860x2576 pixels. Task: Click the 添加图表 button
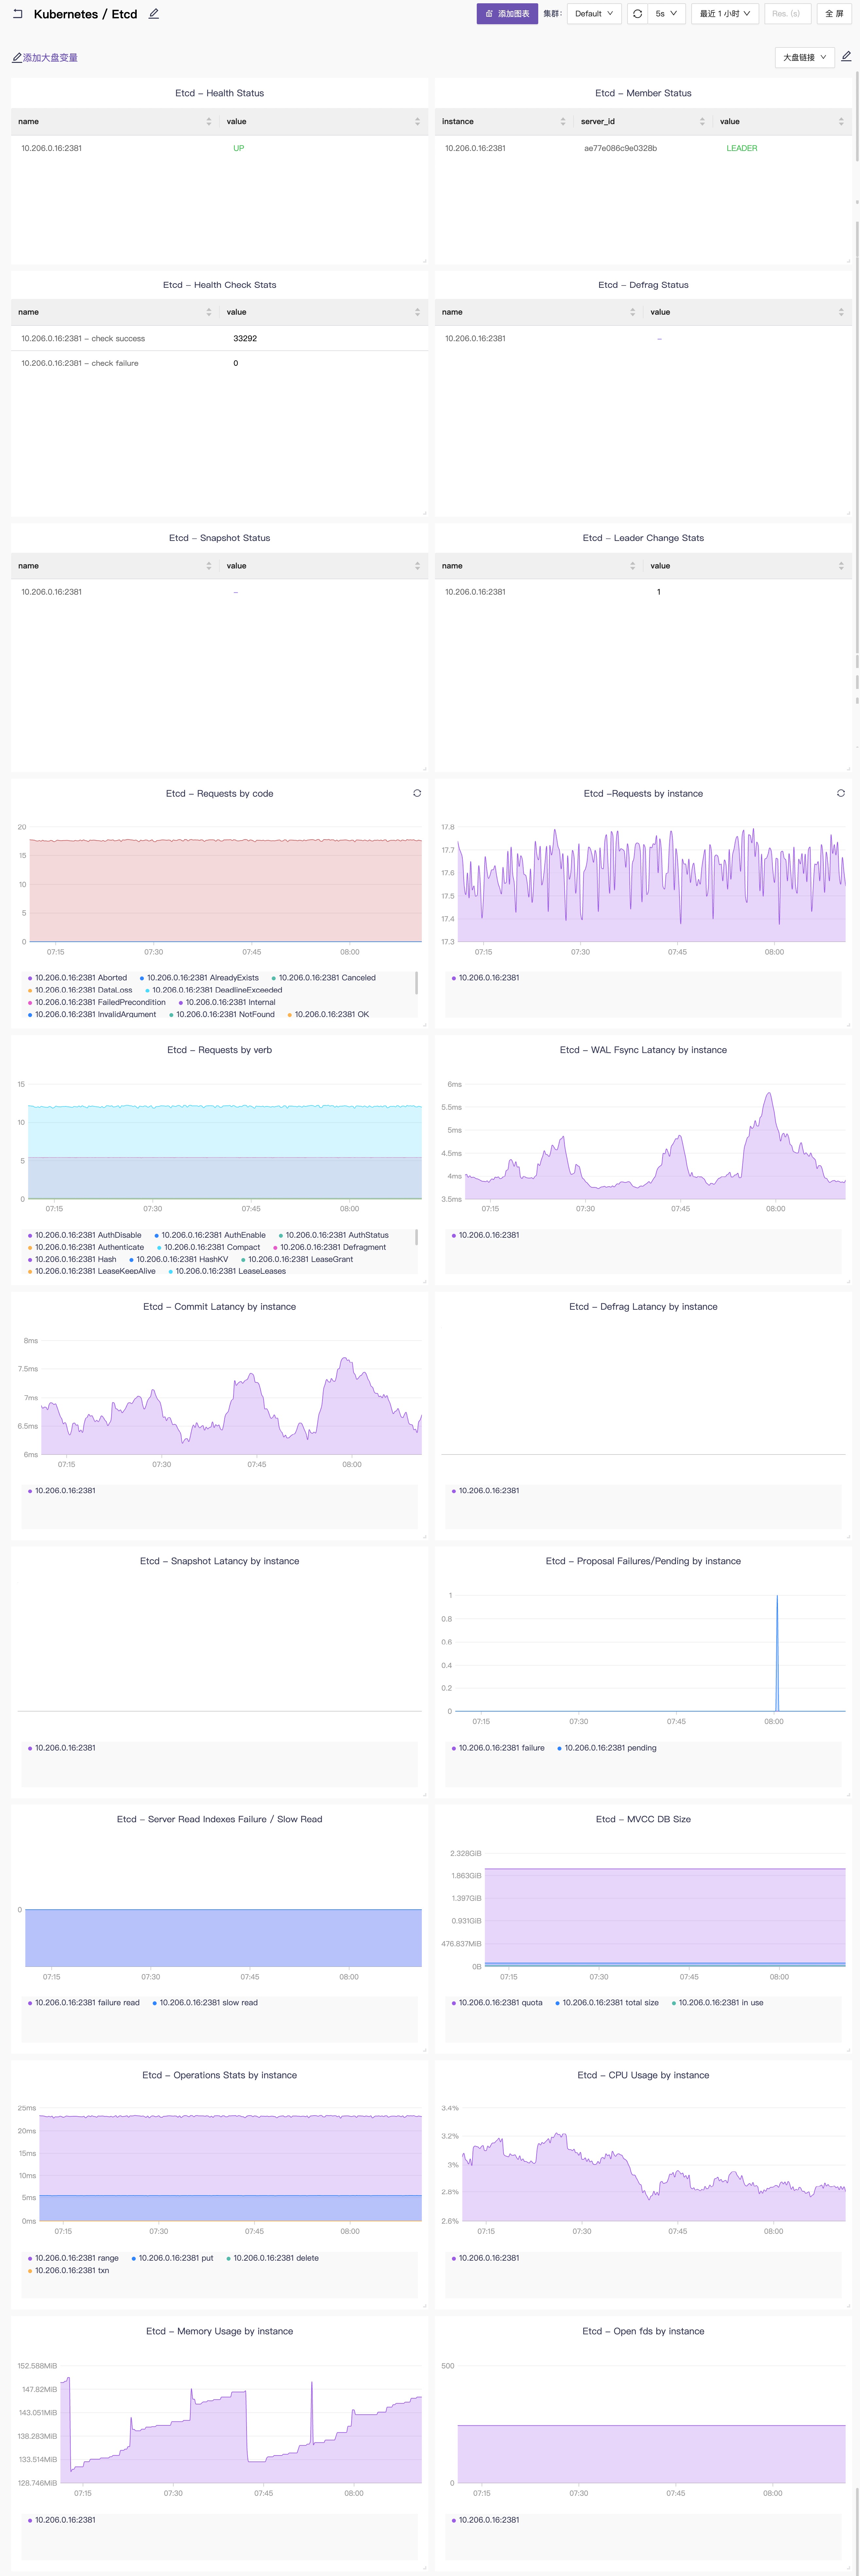coord(507,14)
